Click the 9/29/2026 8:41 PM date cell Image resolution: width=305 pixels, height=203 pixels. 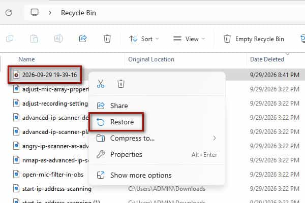click(x=274, y=75)
